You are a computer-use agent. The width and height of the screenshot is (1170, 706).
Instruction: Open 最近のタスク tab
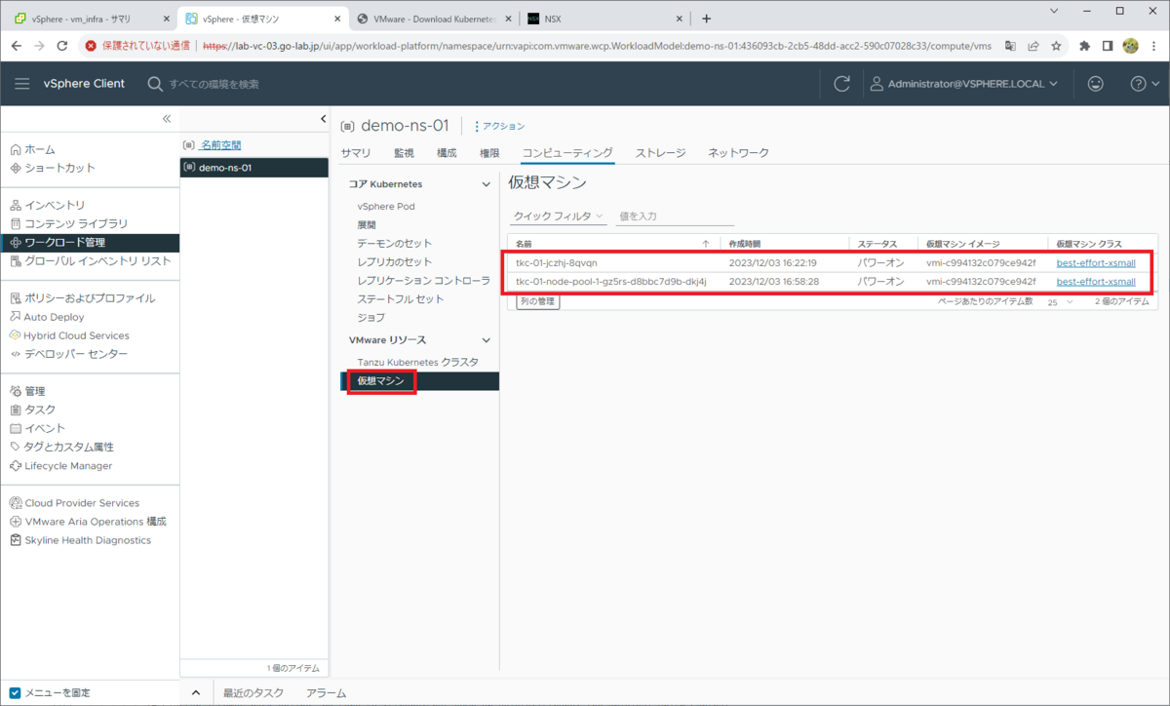(x=253, y=693)
